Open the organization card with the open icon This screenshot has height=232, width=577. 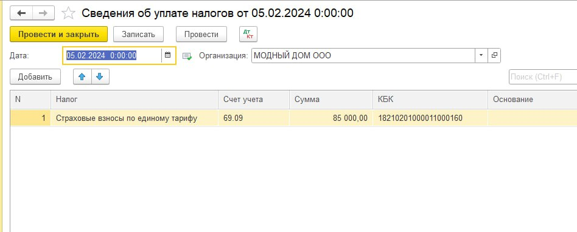coord(494,55)
